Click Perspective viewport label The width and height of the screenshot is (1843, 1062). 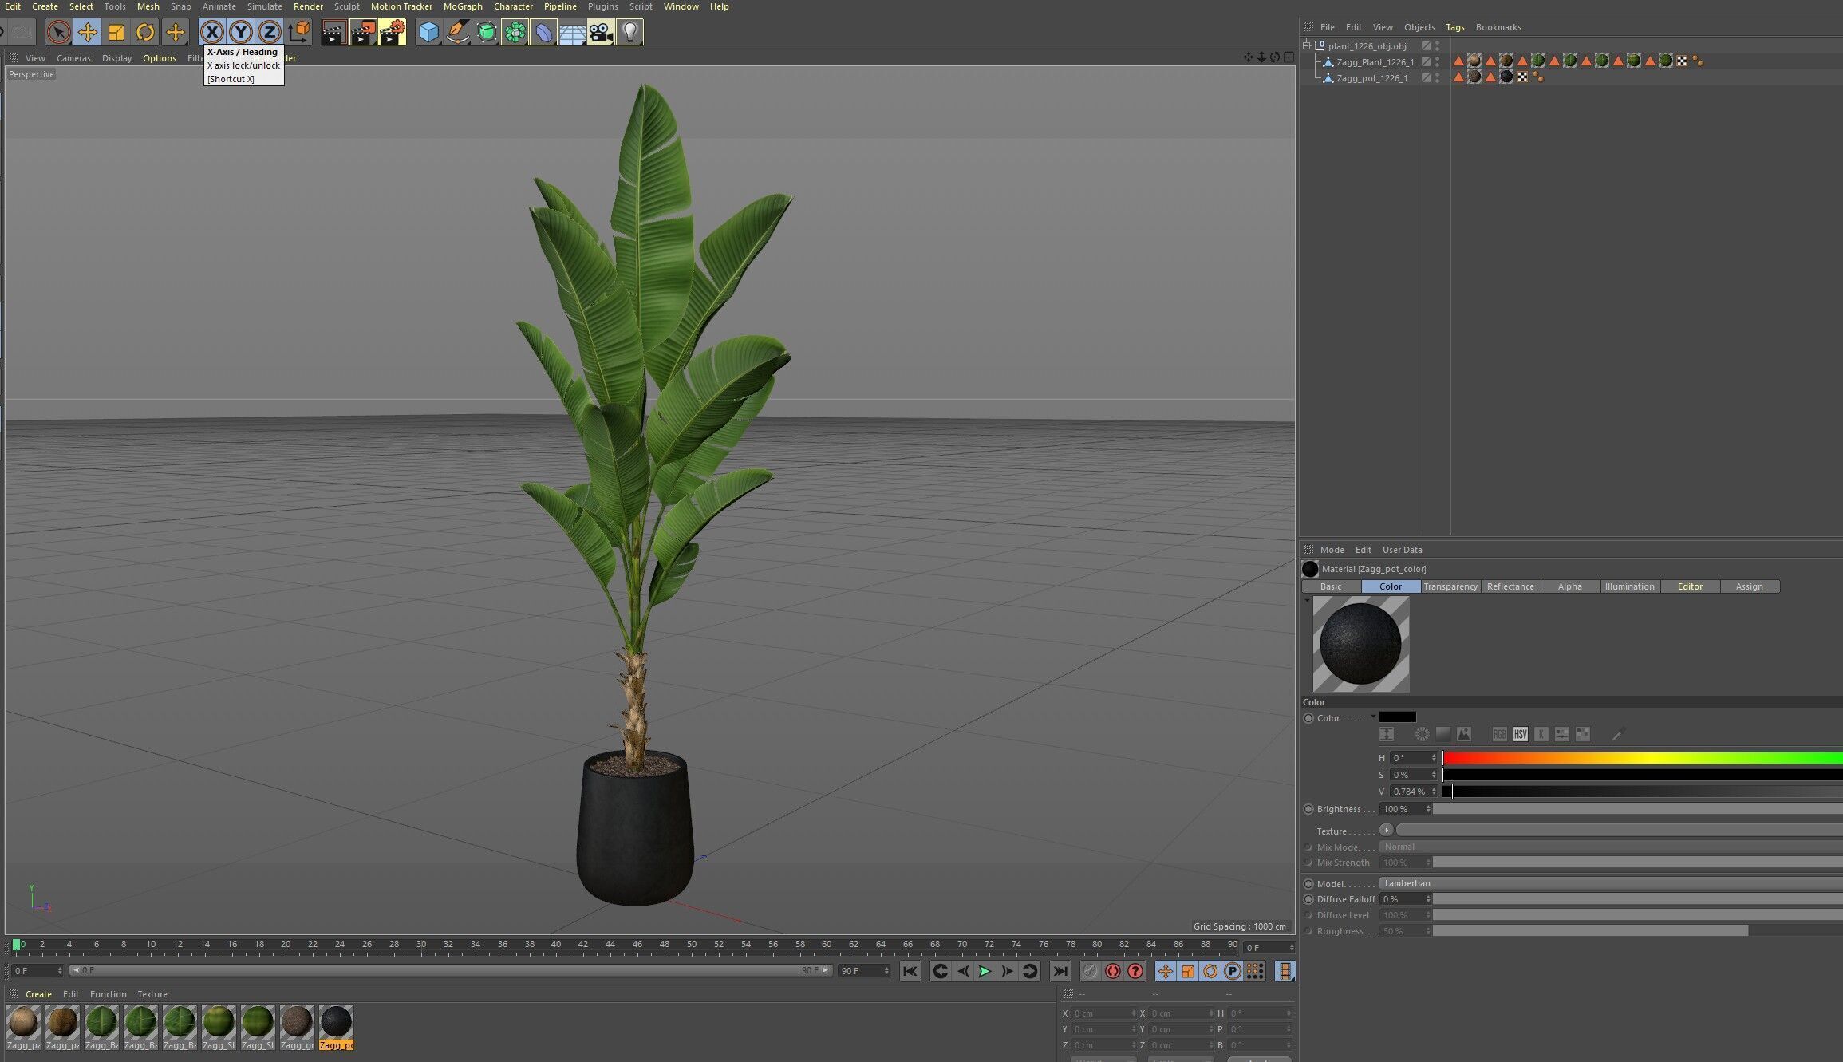pyautogui.click(x=31, y=74)
